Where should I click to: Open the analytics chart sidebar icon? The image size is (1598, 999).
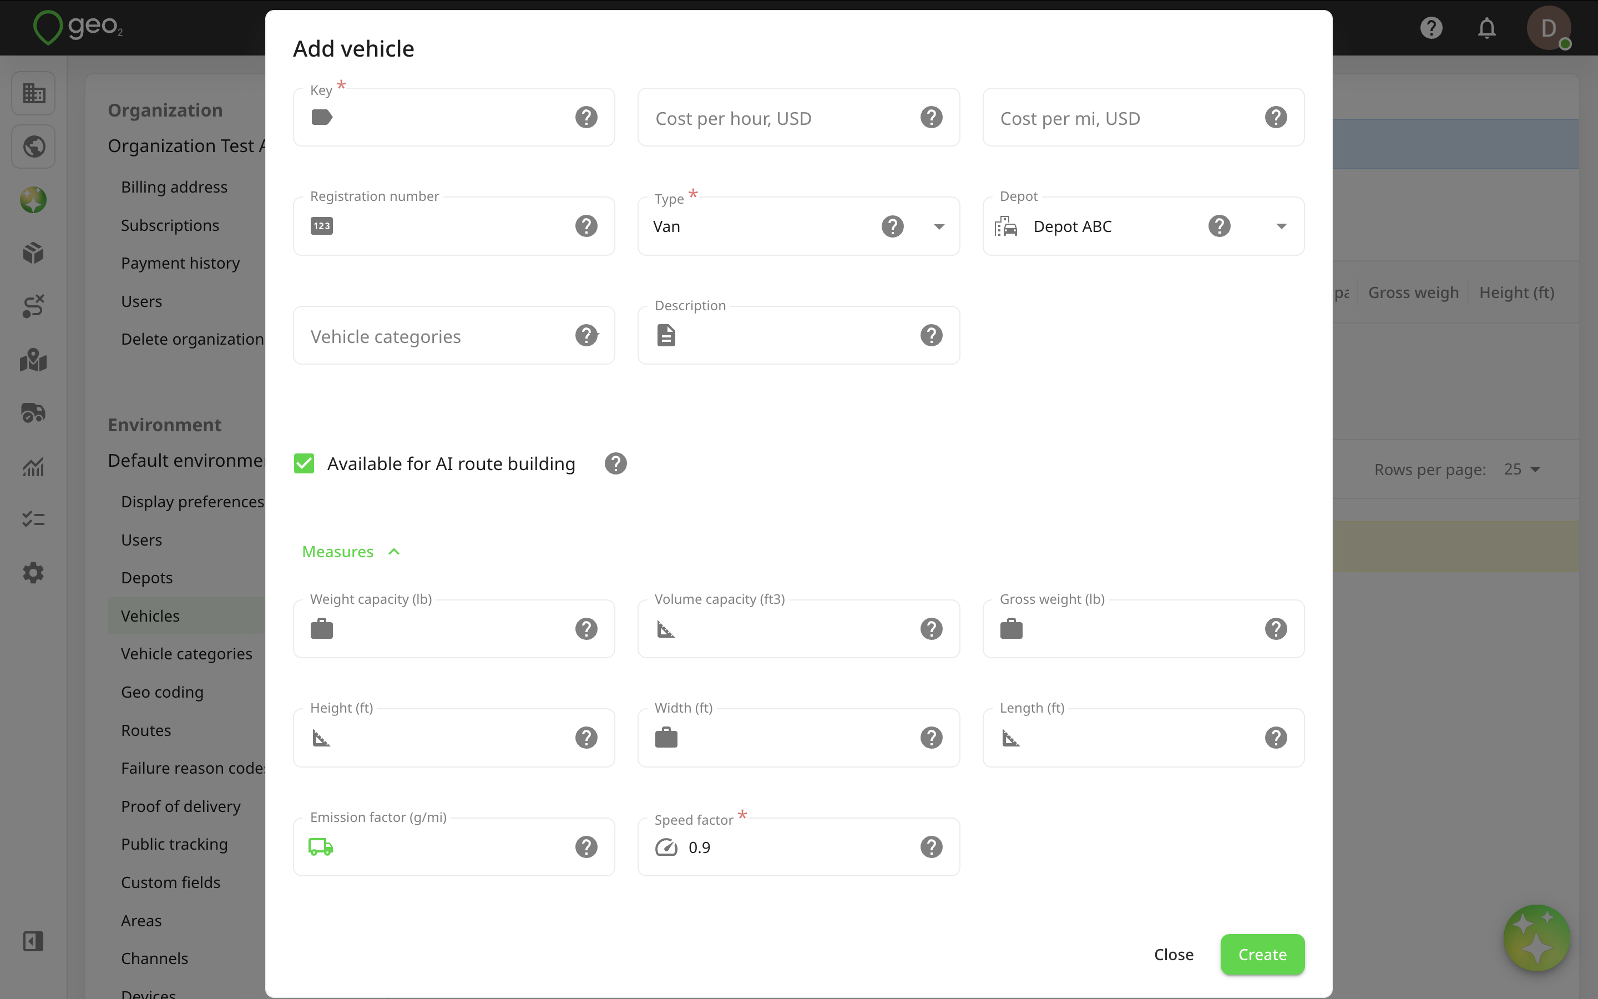pos(33,466)
